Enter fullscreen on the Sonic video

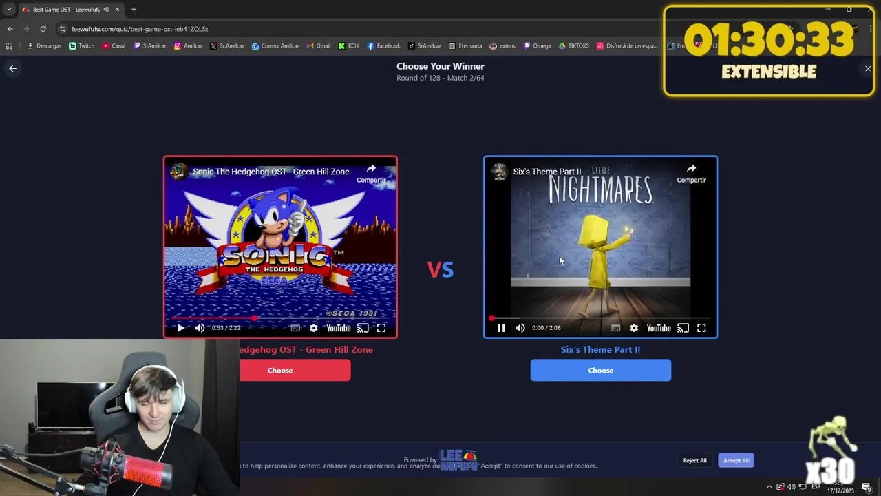[x=381, y=328]
